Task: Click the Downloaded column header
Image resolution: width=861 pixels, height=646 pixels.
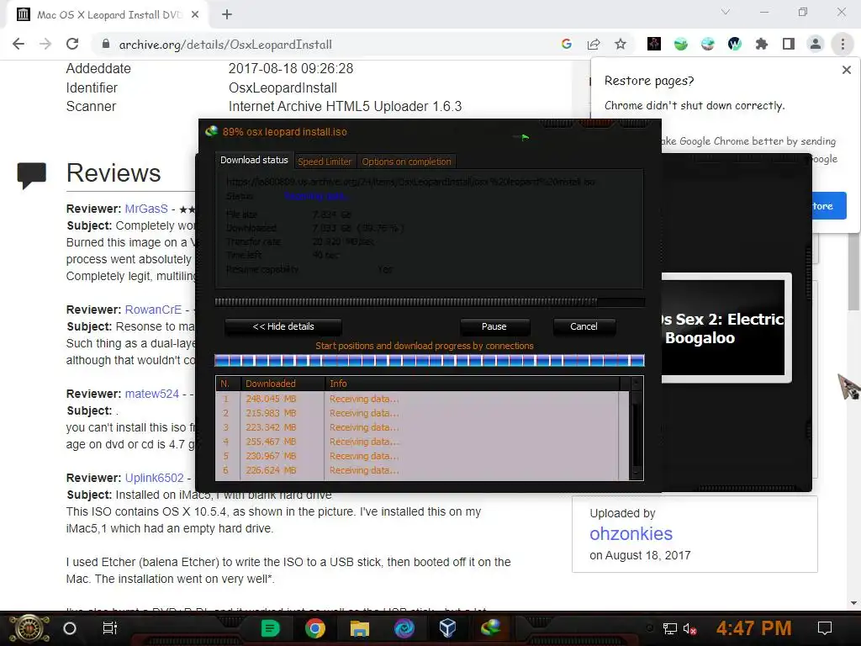Action: click(283, 384)
